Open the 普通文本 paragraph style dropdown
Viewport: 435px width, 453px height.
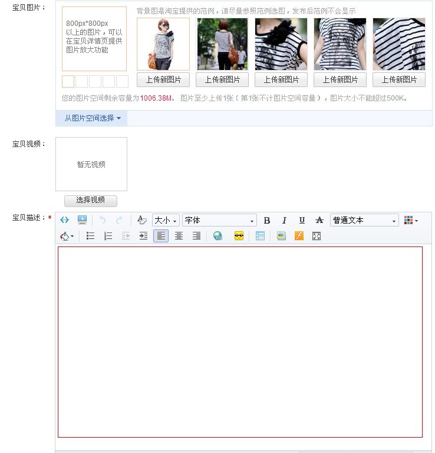[364, 221]
